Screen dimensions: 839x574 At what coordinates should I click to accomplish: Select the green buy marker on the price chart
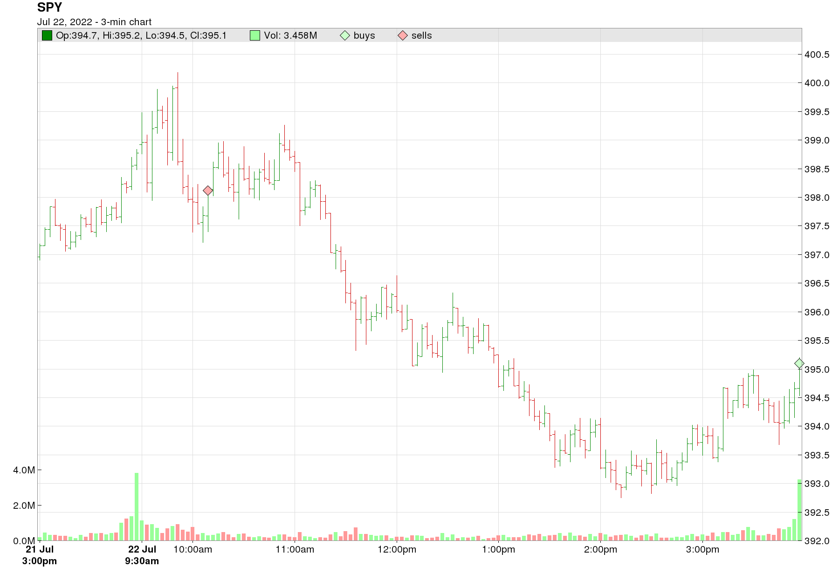799,363
